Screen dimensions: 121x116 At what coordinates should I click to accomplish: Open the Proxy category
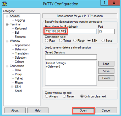click(18, 74)
